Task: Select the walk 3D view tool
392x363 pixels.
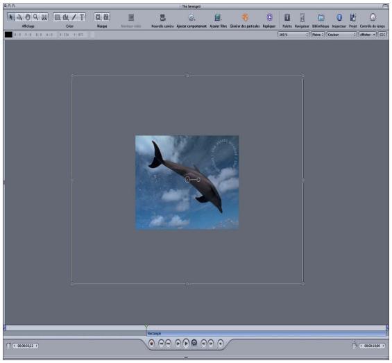Action: point(44,17)
